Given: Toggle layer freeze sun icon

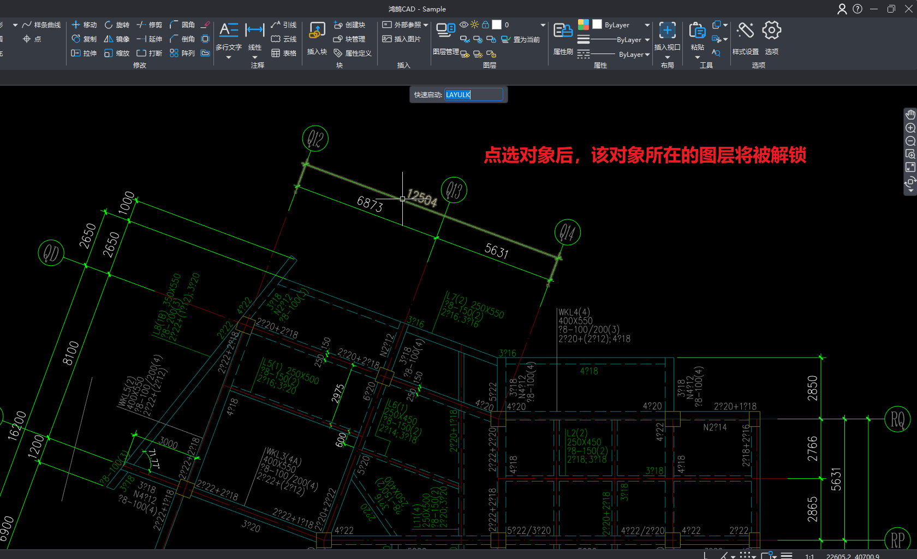Looking at the screenshot, I should coord(475,25).
